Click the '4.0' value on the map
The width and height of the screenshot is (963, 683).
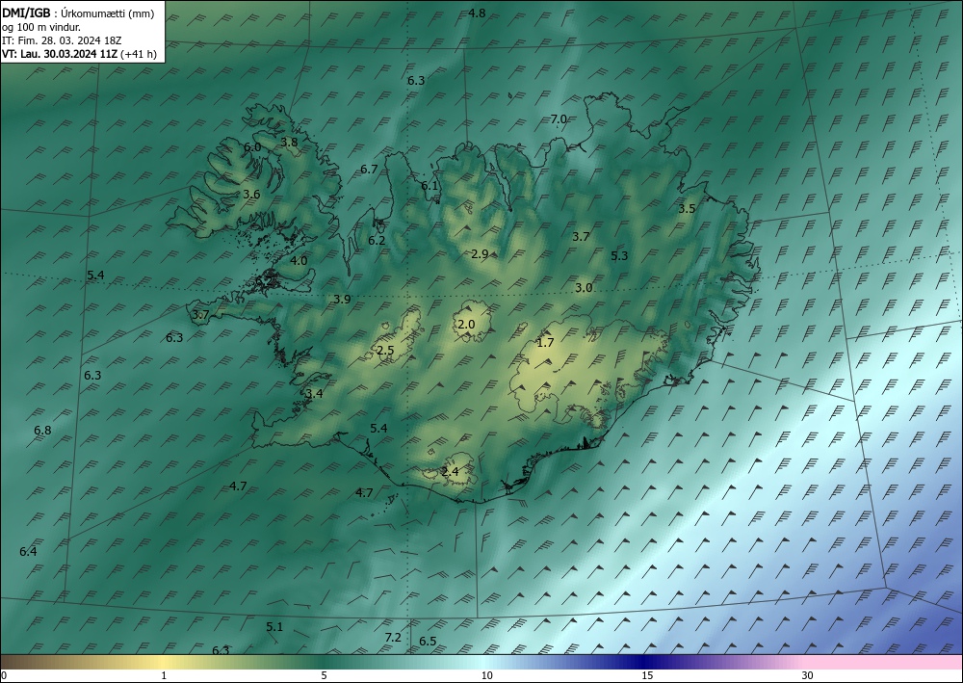(299, 260)
